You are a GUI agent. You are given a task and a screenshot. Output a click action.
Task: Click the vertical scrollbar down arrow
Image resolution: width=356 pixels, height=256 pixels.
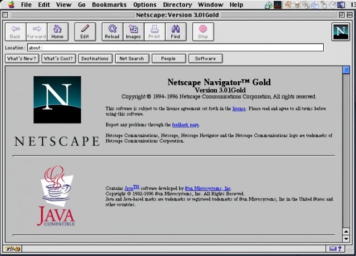click(346, 239)
